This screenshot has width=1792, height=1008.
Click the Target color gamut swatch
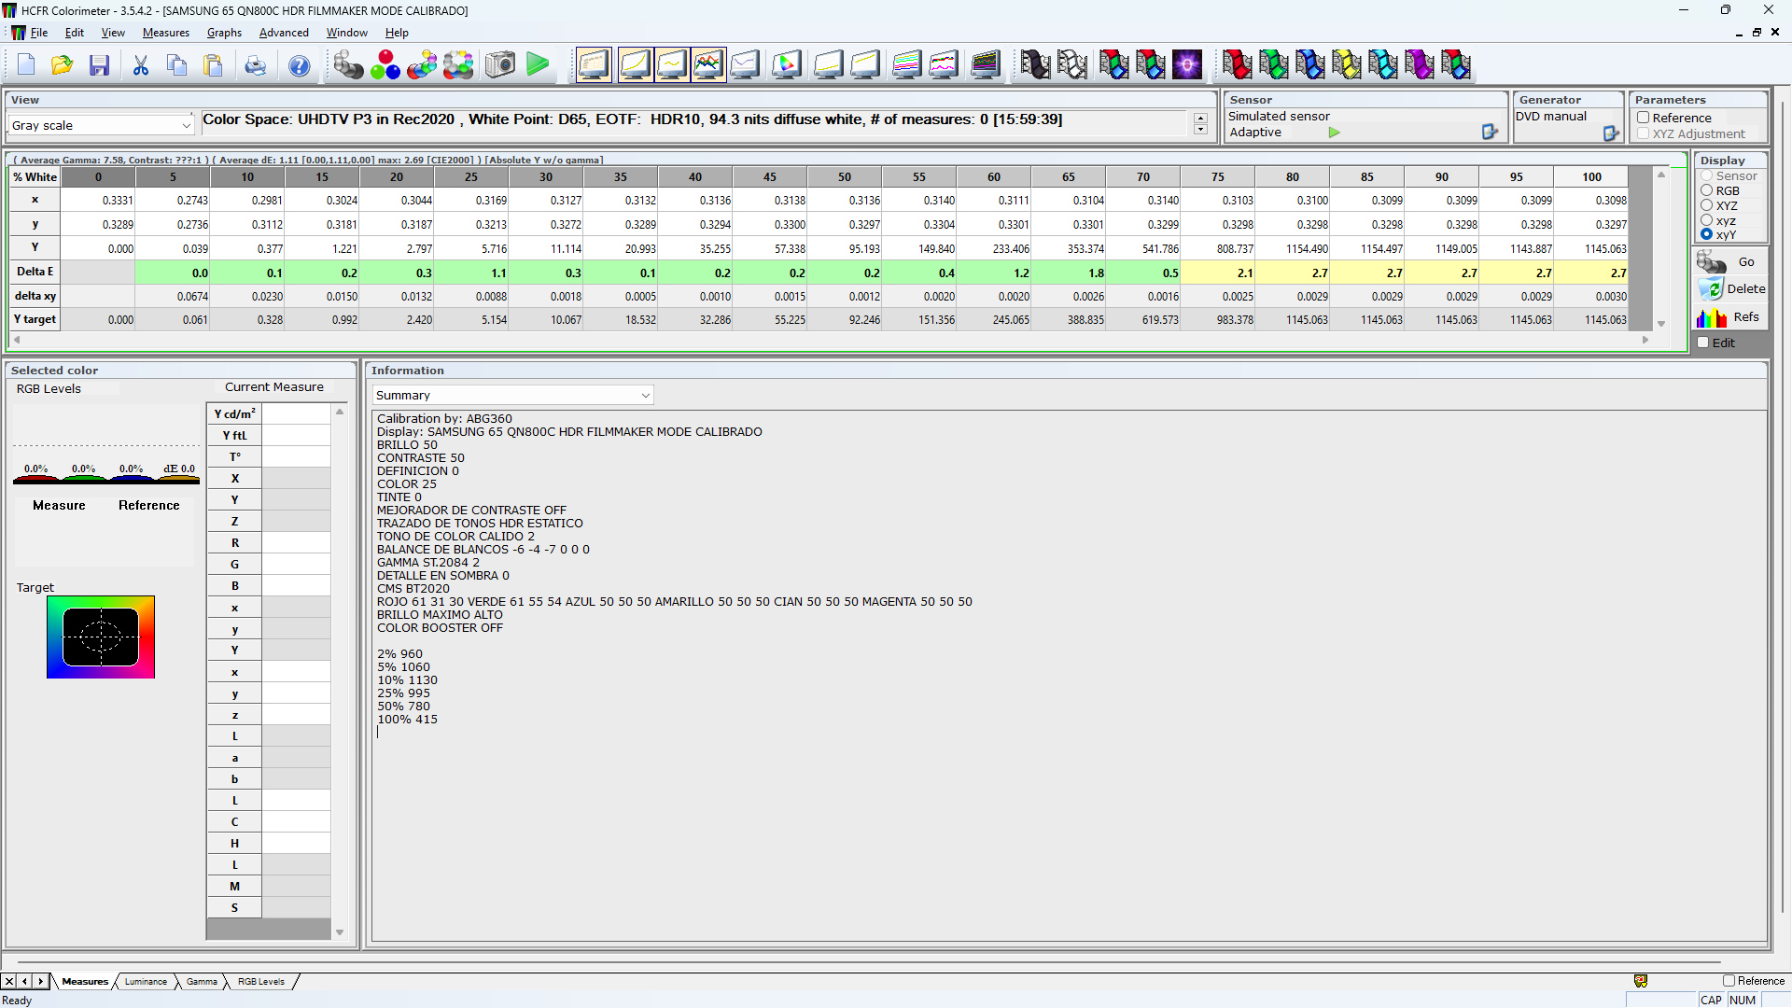[x=101, y=637]
